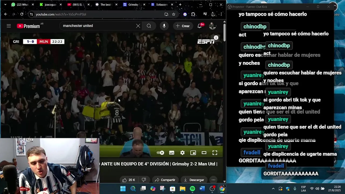Go to YouTube Premium home logo
This screenshot has width=345, height=194.
[28, 26]
